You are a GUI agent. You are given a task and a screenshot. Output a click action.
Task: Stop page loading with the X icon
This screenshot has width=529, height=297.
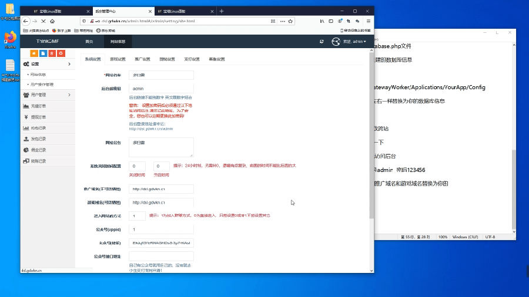coord(43,21)
